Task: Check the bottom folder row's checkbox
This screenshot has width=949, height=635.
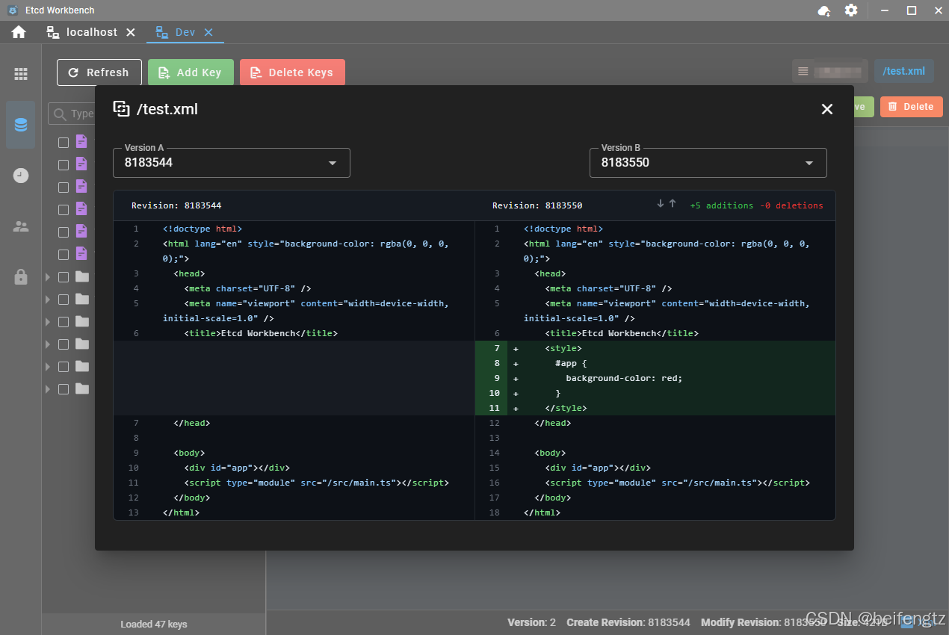Action: (64, 389)
